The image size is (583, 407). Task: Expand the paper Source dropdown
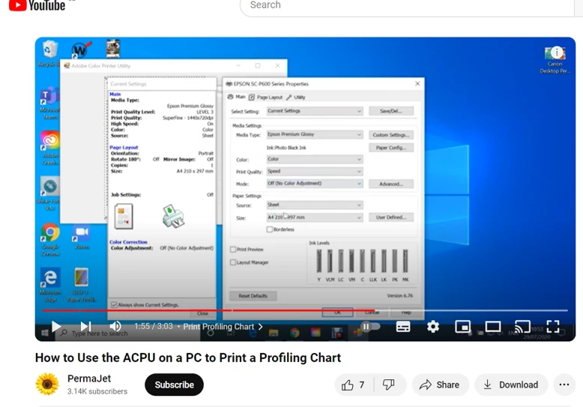pos(315,205)
